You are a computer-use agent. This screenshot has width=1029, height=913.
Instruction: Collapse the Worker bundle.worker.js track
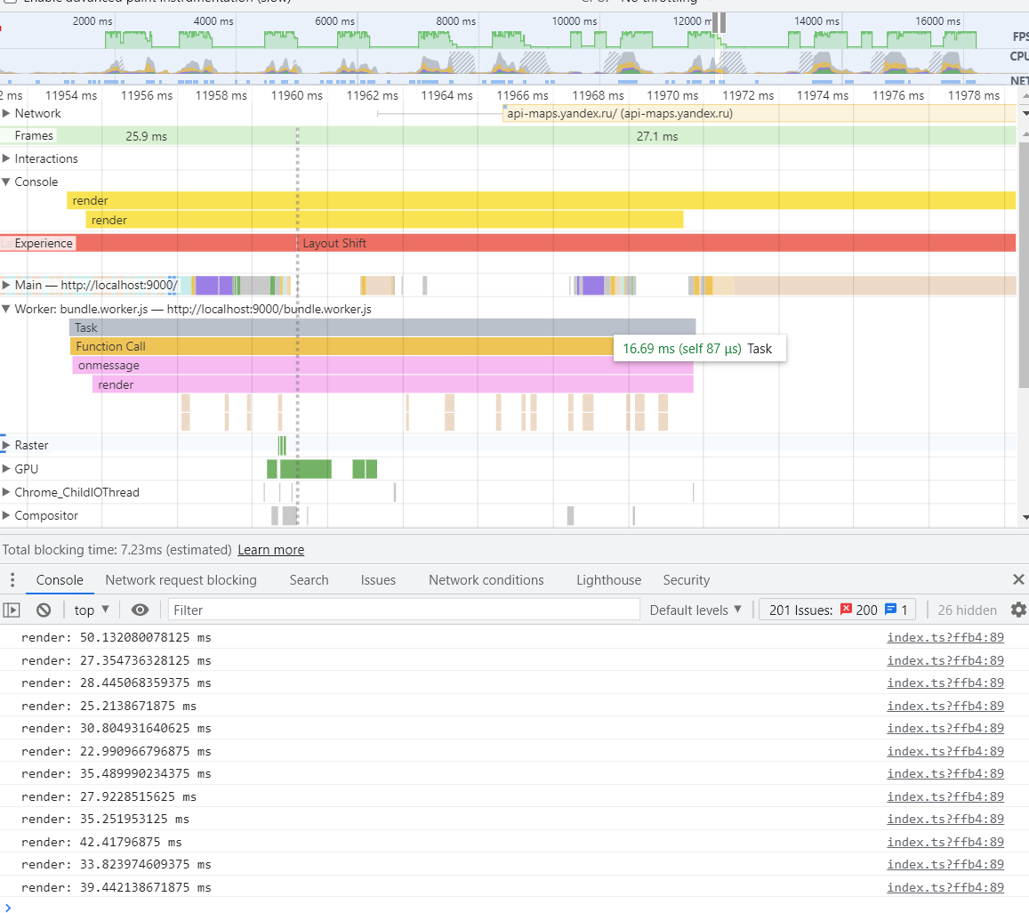click(x=6, y=309)
